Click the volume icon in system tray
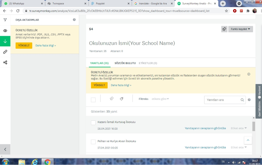Viewport: 262px width, 165px height. [x=234, y=162]
